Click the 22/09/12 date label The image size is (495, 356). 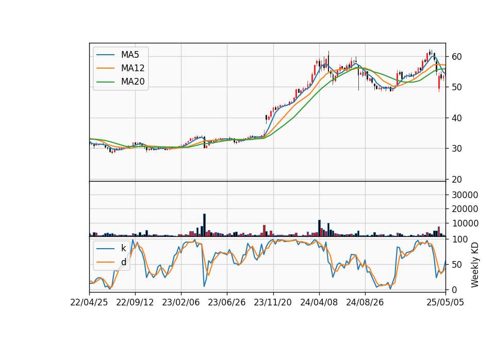tap(135, 302)
